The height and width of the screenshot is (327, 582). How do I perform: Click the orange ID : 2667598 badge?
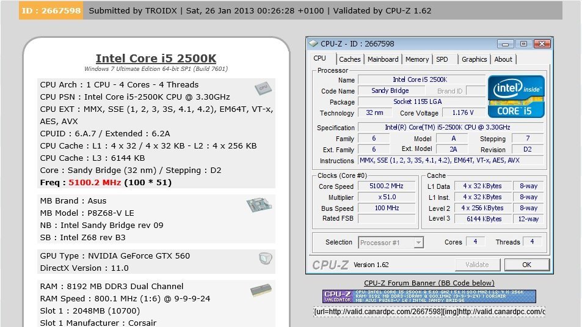click(51, 10)
